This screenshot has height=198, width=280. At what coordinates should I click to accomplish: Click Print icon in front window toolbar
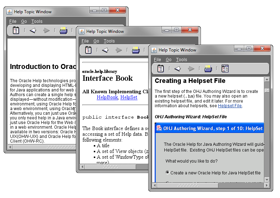coord(208,69)
